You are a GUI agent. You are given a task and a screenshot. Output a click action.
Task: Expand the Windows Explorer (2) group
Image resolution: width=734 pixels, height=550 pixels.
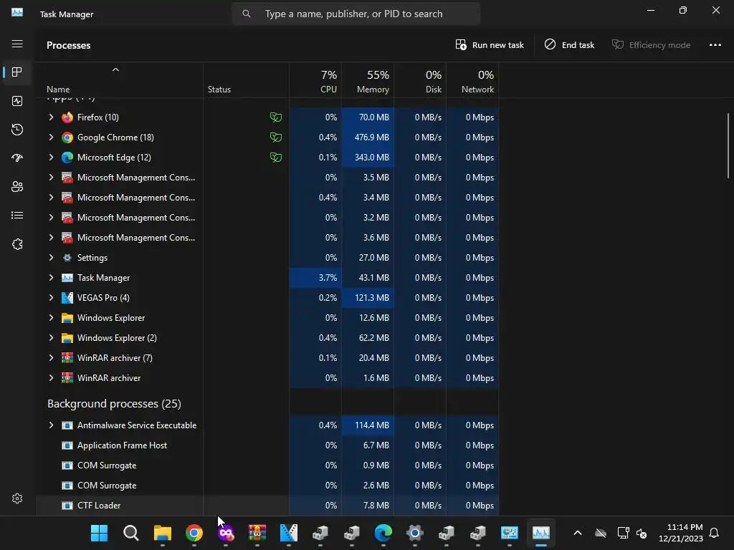[51, 338]
